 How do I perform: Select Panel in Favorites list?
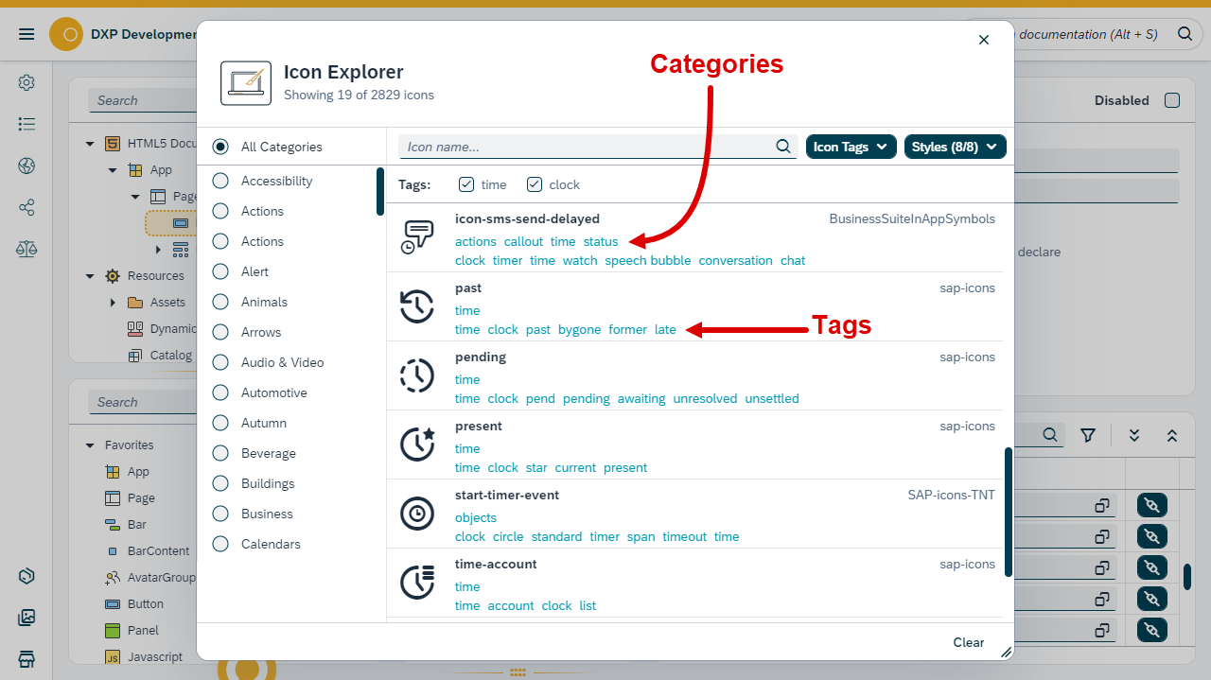click(144, 630)
